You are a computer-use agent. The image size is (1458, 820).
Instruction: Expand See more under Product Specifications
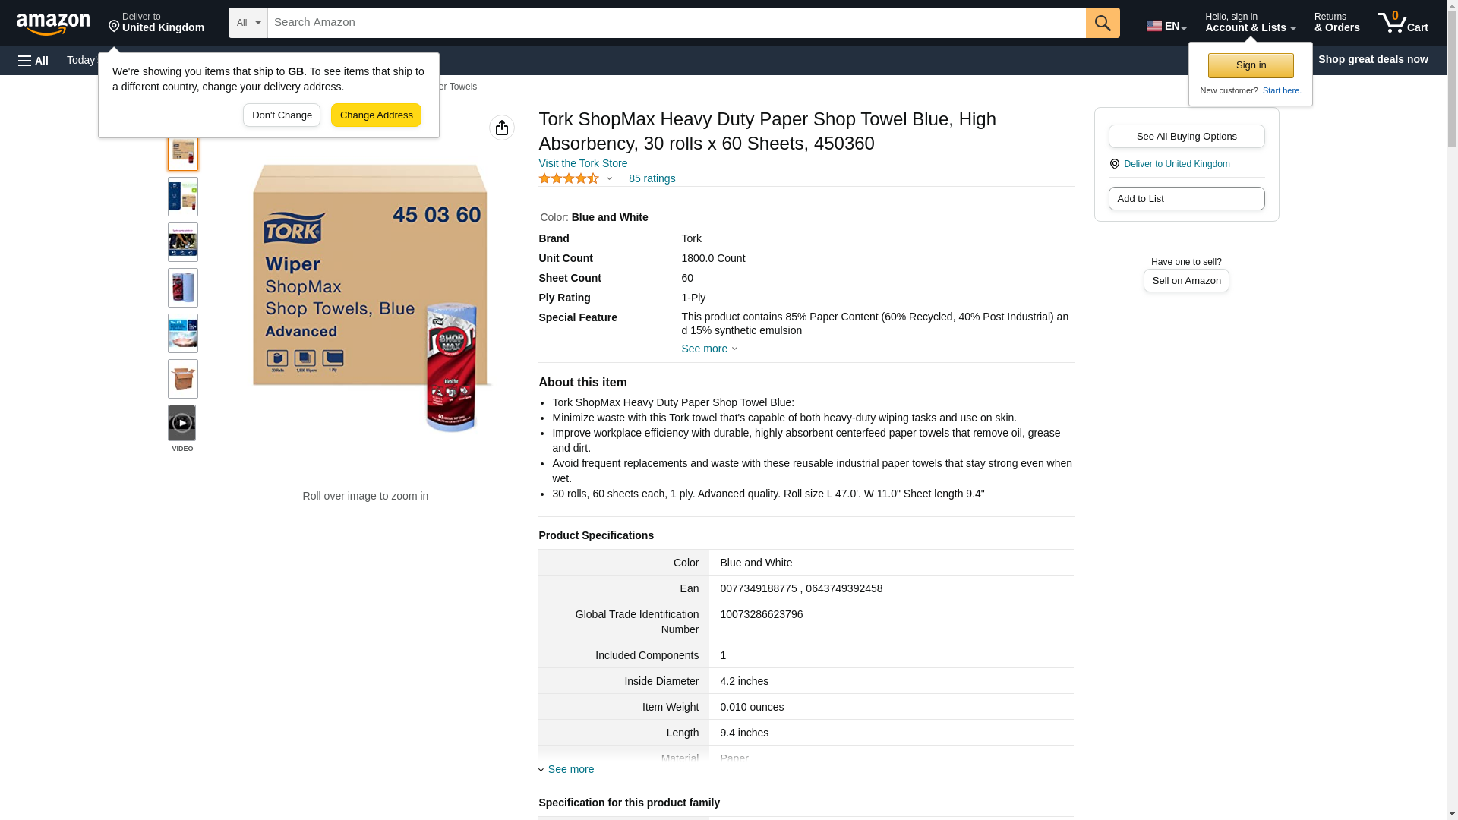point(570,769)
